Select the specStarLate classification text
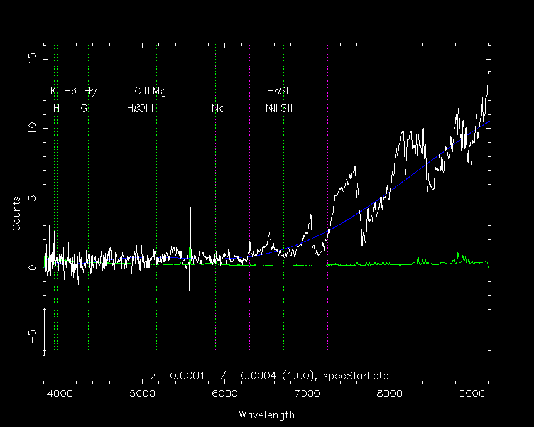Image resolution: width=534 pixels, height=427 pixels. [x=356, y=376]
